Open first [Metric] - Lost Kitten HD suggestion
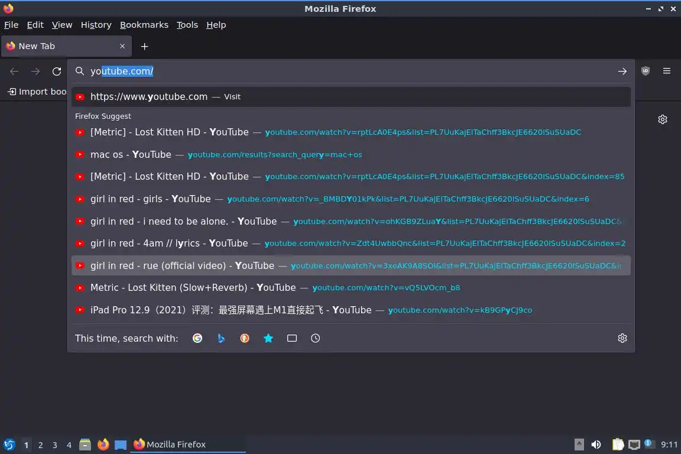 [x=351, y=132]
